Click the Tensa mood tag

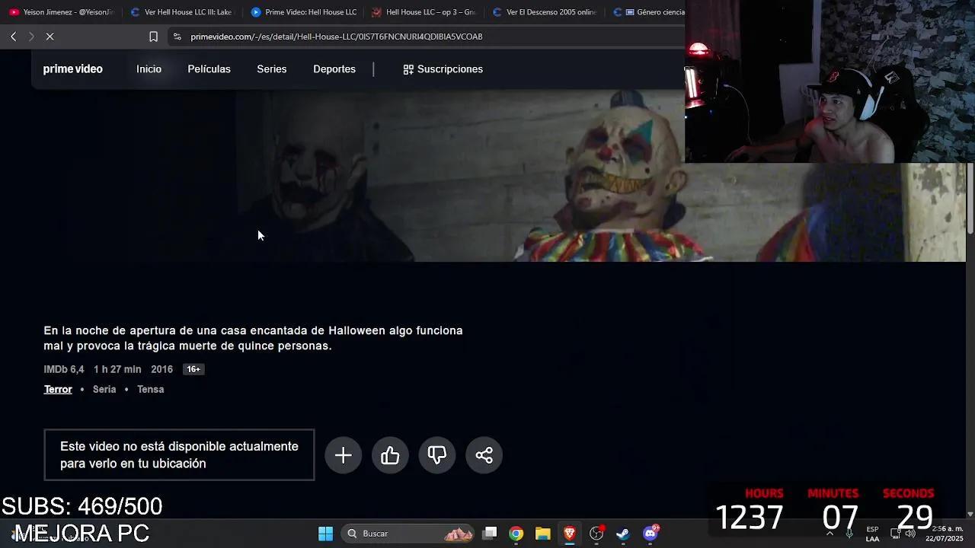coord(150,389)
